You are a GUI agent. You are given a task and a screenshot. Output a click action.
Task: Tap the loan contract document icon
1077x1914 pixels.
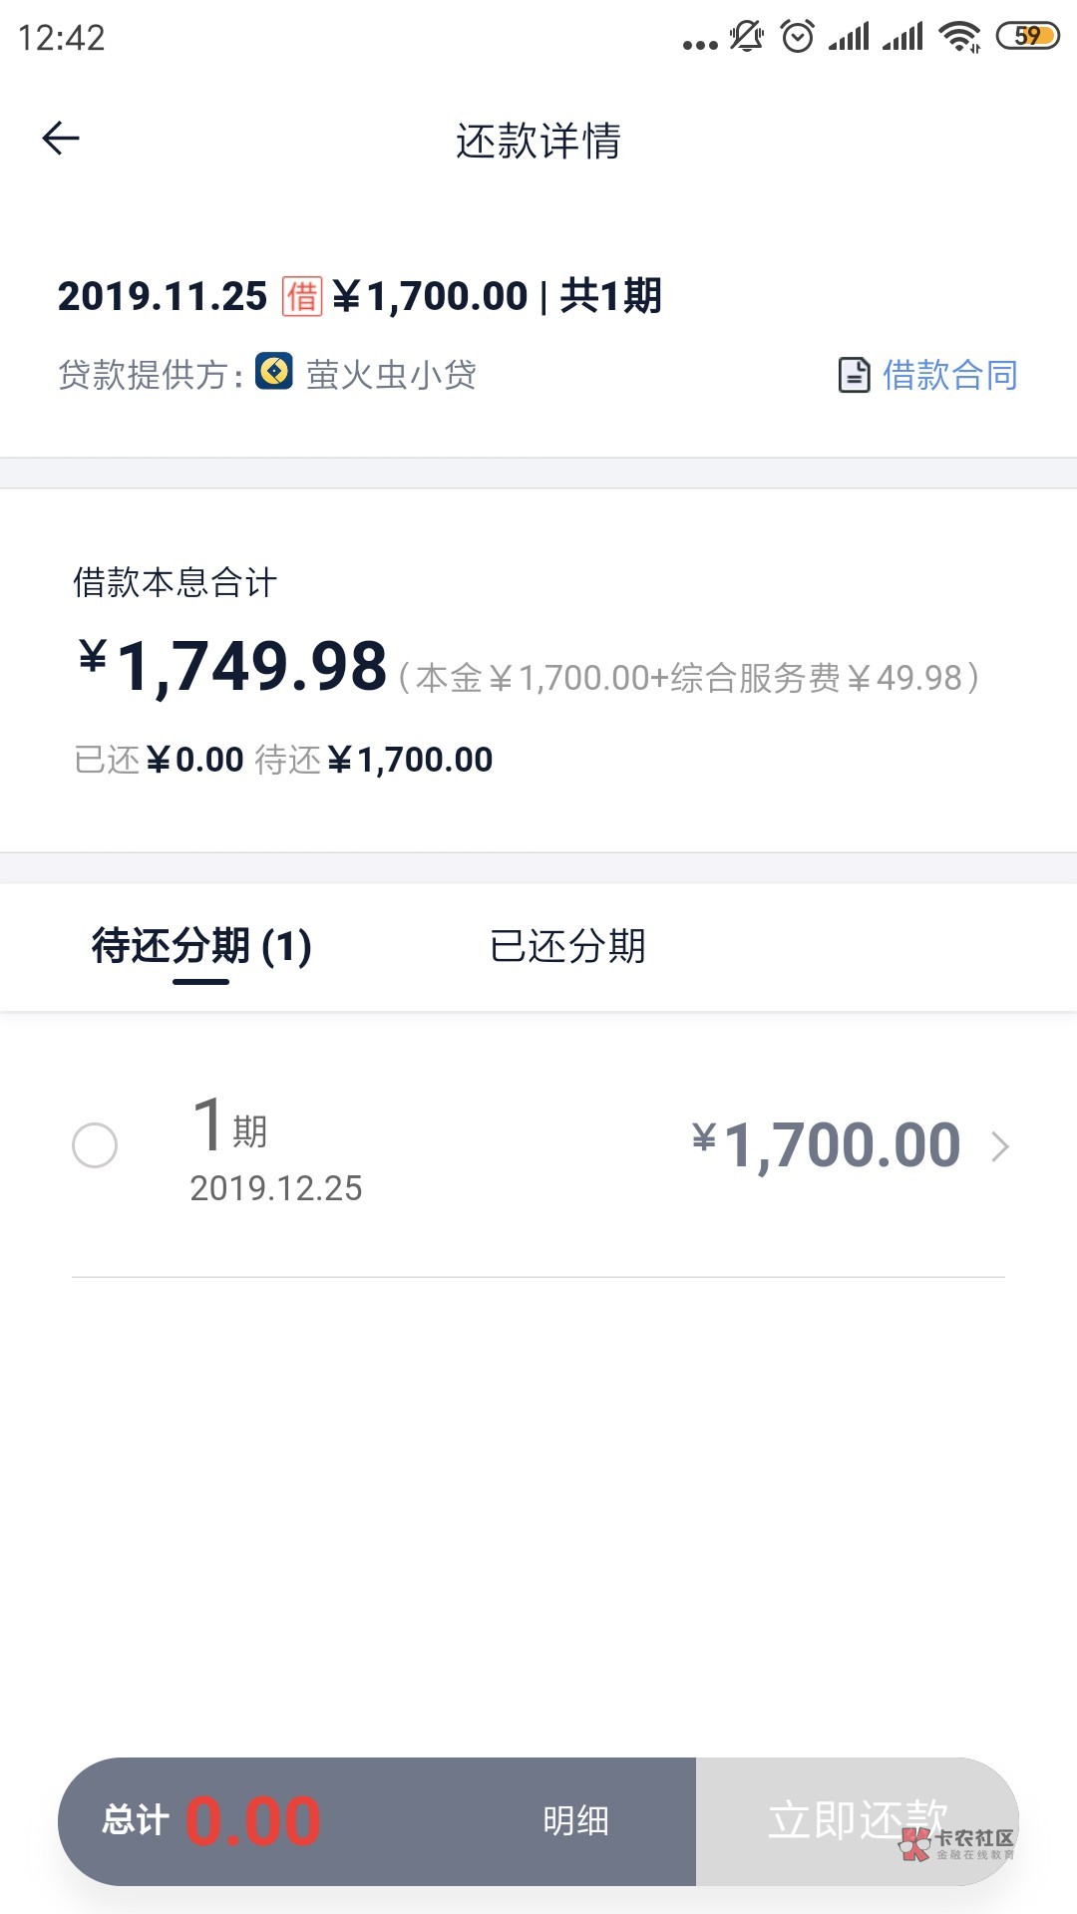click(854, 375)
